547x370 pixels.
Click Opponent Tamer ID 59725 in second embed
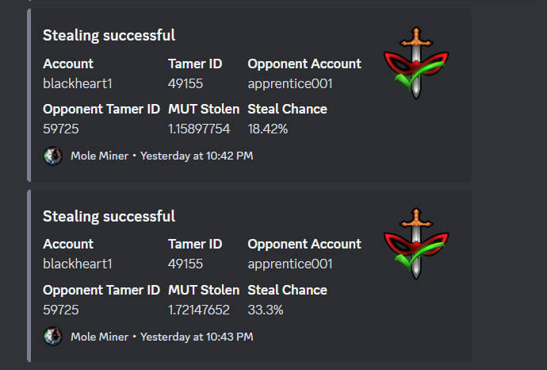point(61,310)
